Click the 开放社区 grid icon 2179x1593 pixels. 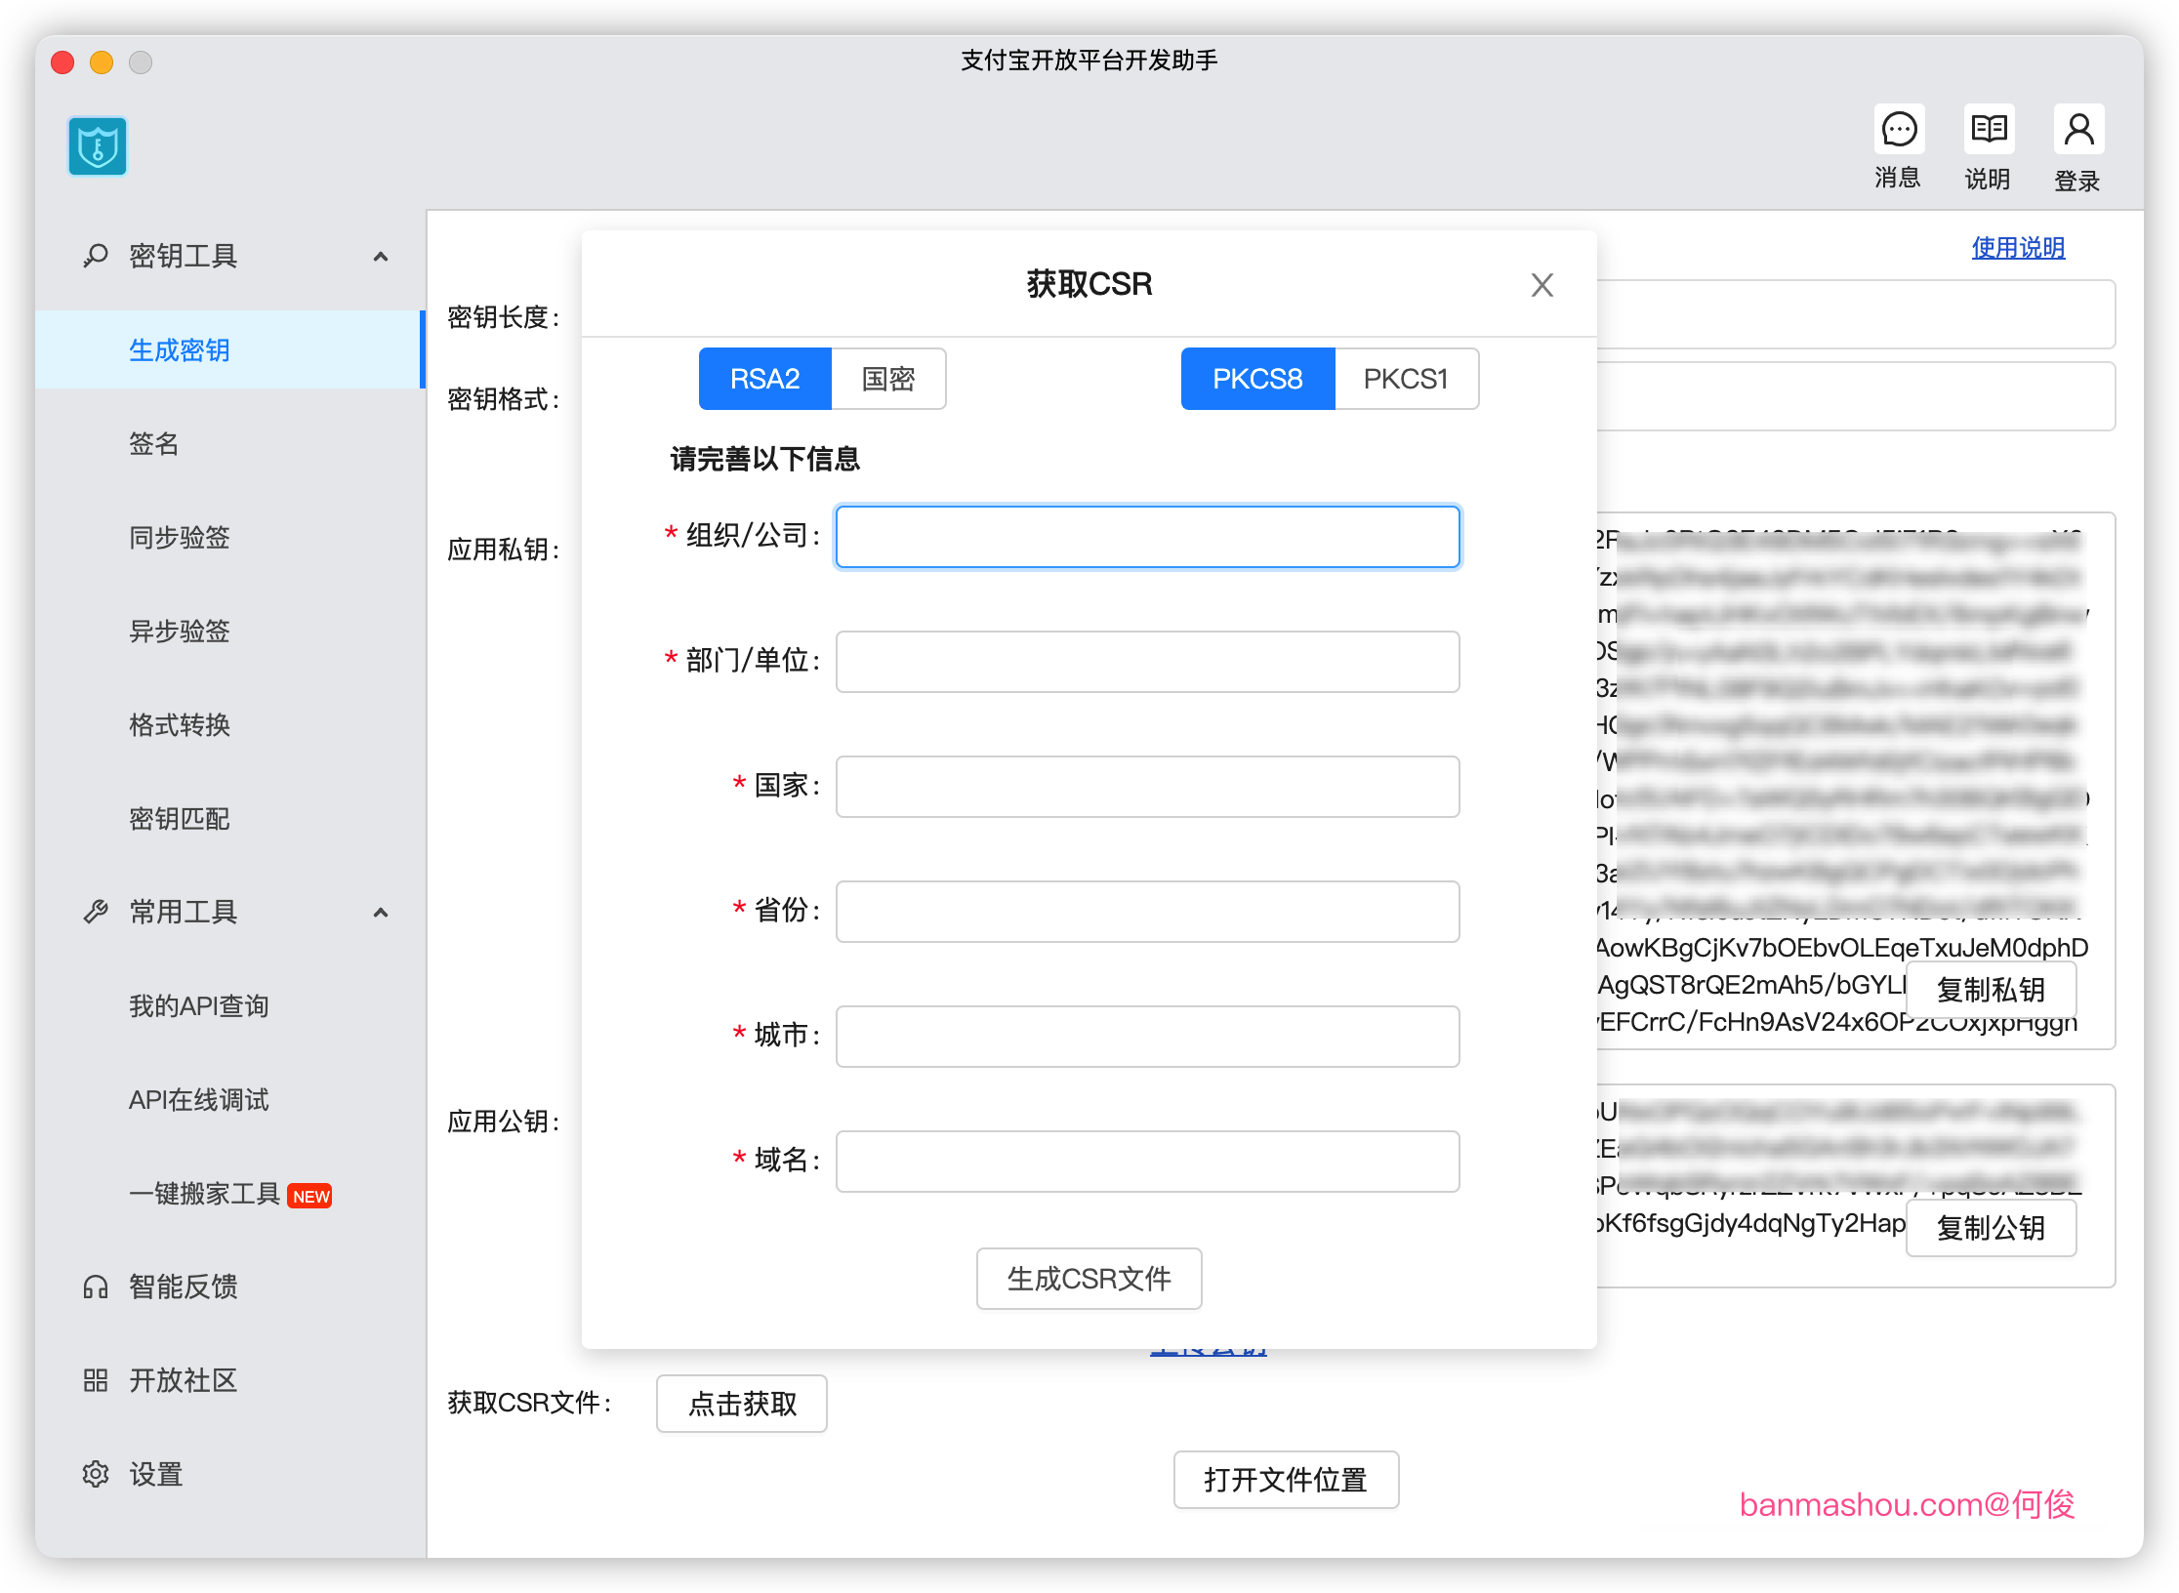[96, 1380]
